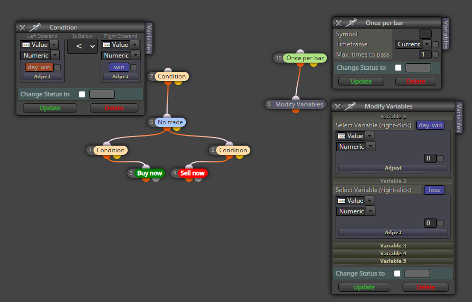Image resolution: width=472 pixels, height=302 pixels.
Task: Open Variables side tab on Modify Variables panel
Action: coord(458,118)
